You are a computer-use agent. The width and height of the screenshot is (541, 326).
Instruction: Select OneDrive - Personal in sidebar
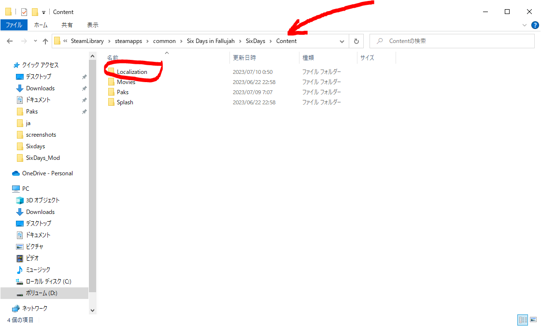pyautogui.click(x=47, y=173)
